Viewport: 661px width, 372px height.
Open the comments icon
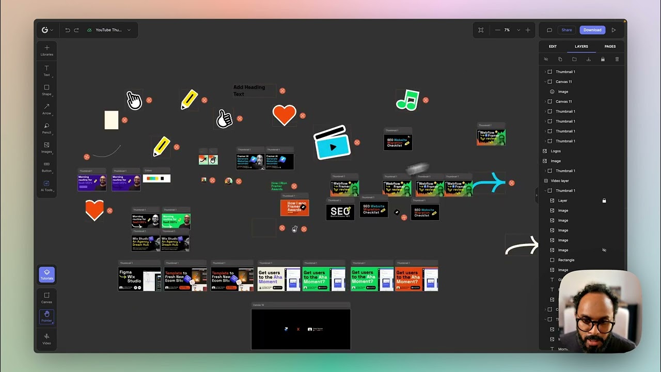click(549, 30)
